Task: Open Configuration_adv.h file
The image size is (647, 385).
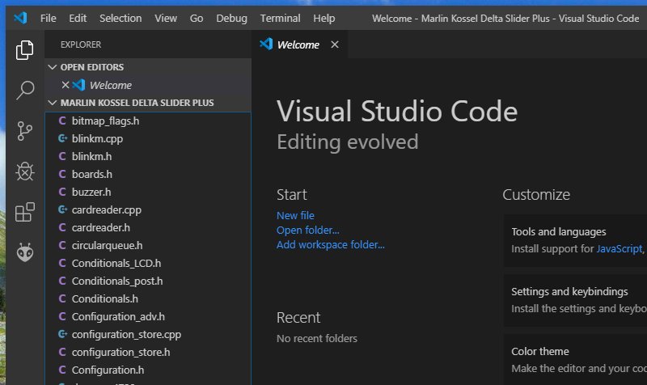Action: click(x=148, y=316)
